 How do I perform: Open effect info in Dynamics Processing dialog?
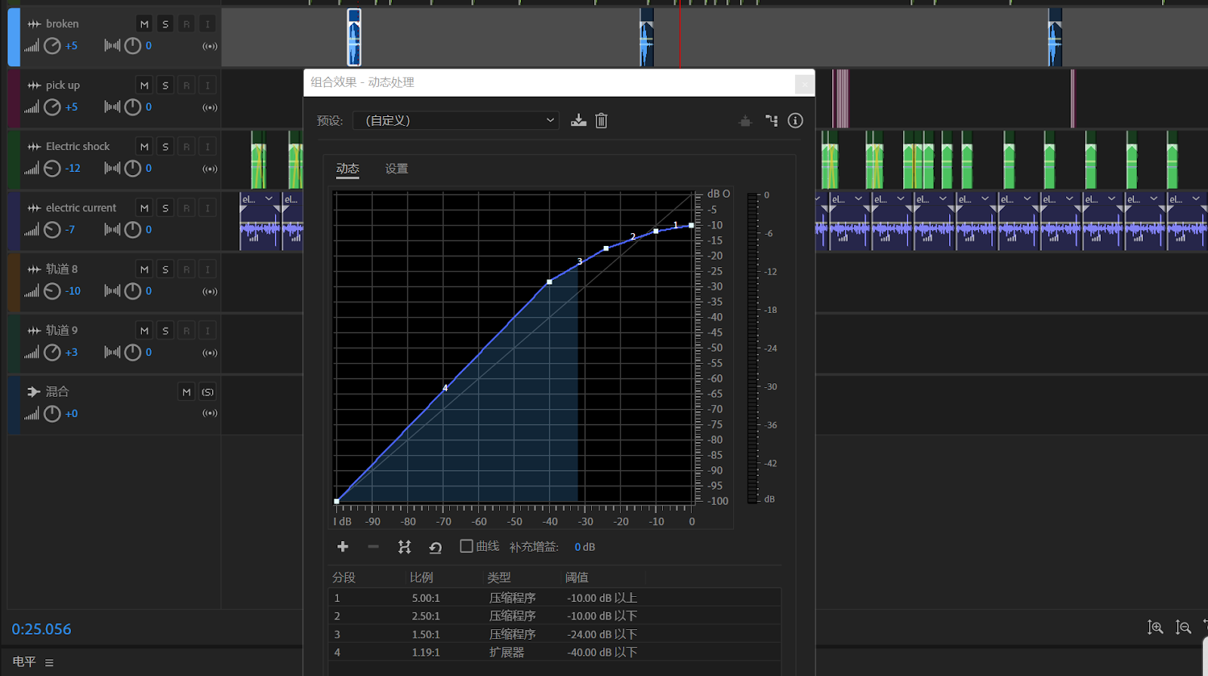coord(795,121)
